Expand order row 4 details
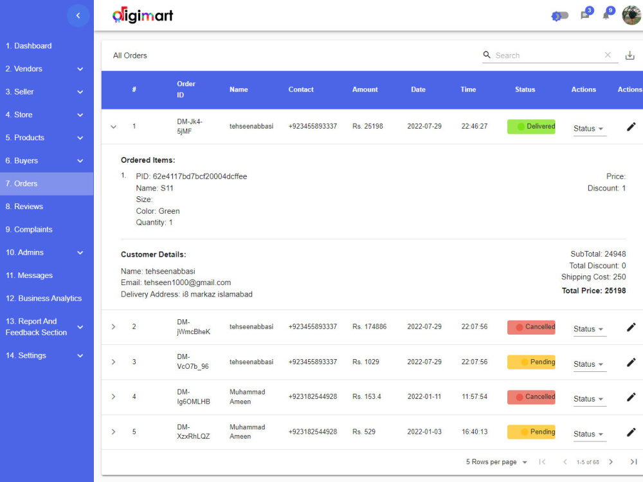 coord(114,396)
